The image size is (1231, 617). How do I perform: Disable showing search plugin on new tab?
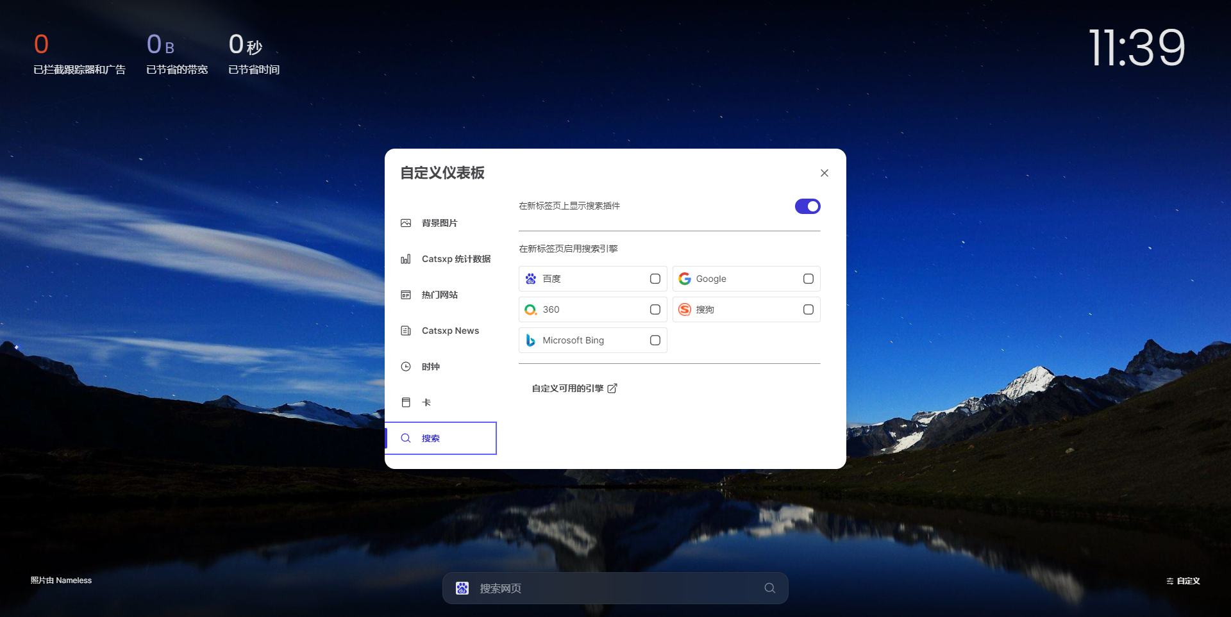click(x=807, y=206)
